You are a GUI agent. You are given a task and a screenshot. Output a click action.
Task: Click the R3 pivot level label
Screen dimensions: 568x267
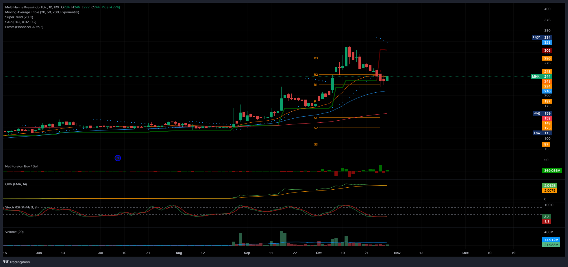pyautogui.click(x=316, y=58)
